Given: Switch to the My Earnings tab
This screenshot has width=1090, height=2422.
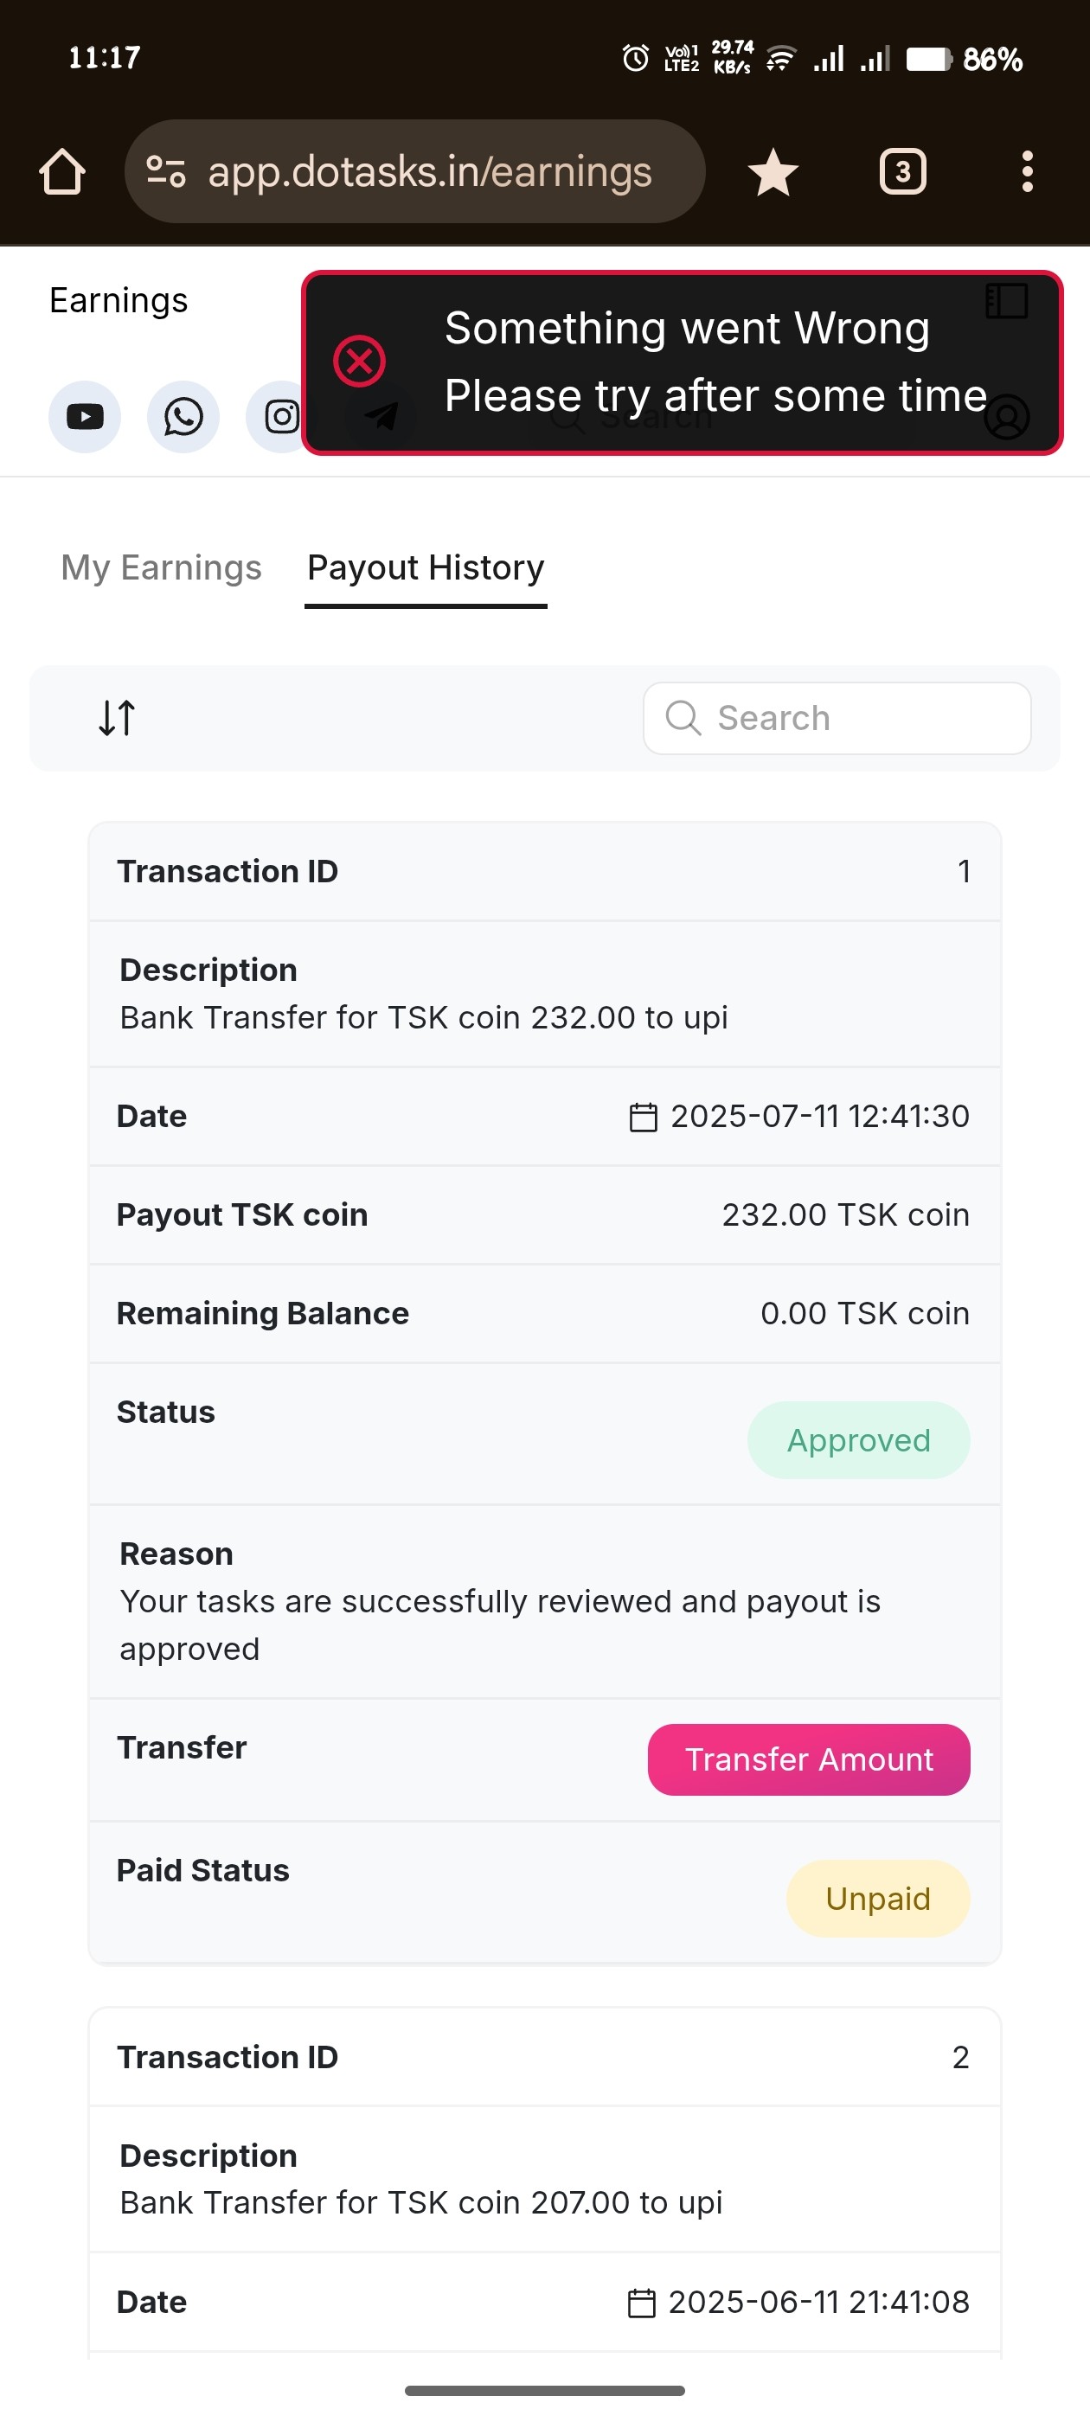Looking at the screenshot, I should (x=161, y=568).
